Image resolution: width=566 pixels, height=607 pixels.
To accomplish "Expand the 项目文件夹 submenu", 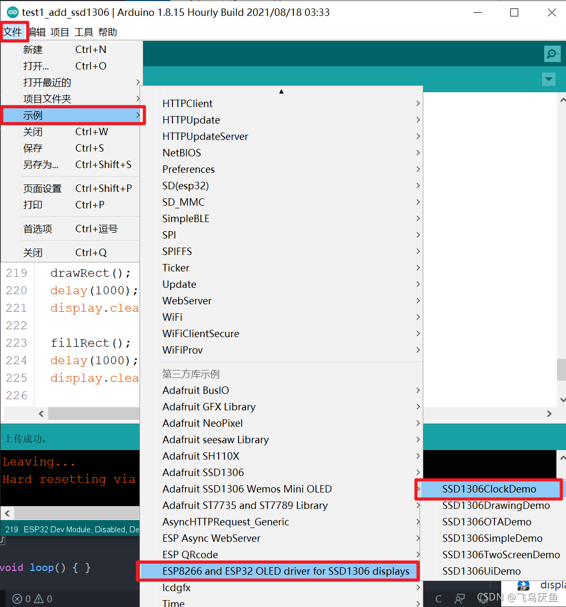I will click(x=71, y=99).
